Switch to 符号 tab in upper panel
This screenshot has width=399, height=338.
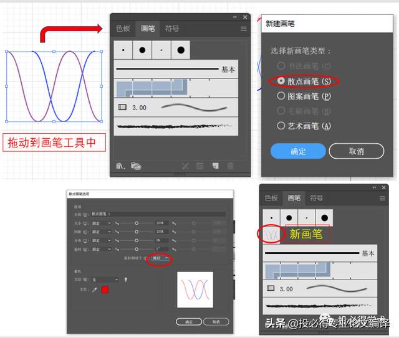(x=172, y=29)
